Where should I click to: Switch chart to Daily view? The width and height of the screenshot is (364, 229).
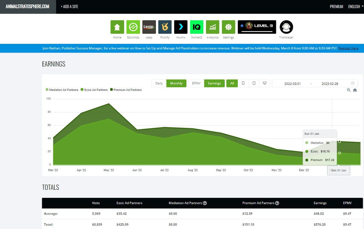click(x=159, y=83)
